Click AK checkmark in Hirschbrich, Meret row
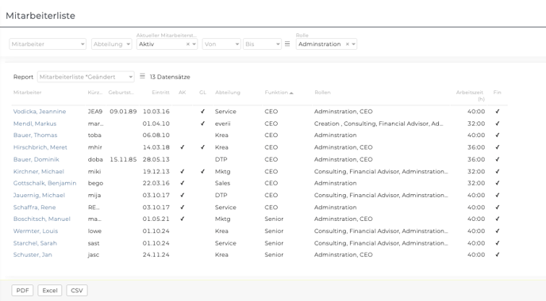The height and width of the screenshot is (301, 546). [182, 147]
